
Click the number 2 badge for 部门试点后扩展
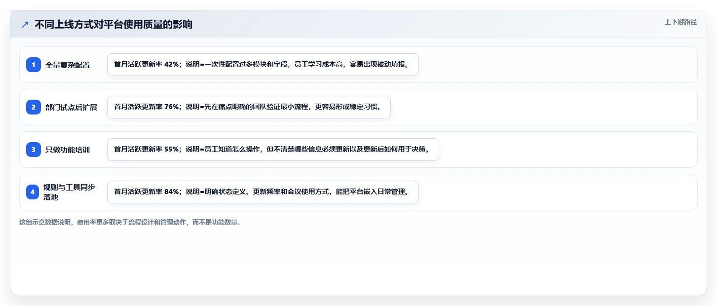click(34, 107)
